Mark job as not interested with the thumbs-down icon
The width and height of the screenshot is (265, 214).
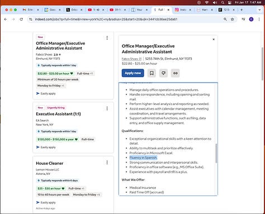163,73
